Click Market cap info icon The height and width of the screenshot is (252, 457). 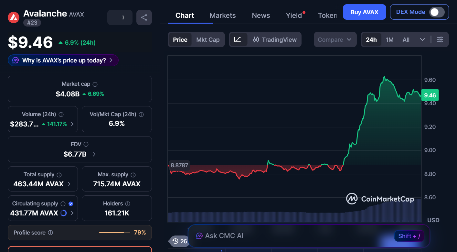[95, 84]
